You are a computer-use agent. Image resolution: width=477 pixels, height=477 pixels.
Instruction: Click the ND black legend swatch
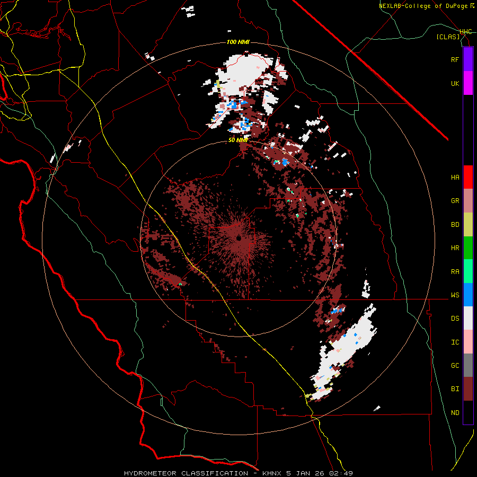(468, 412)
